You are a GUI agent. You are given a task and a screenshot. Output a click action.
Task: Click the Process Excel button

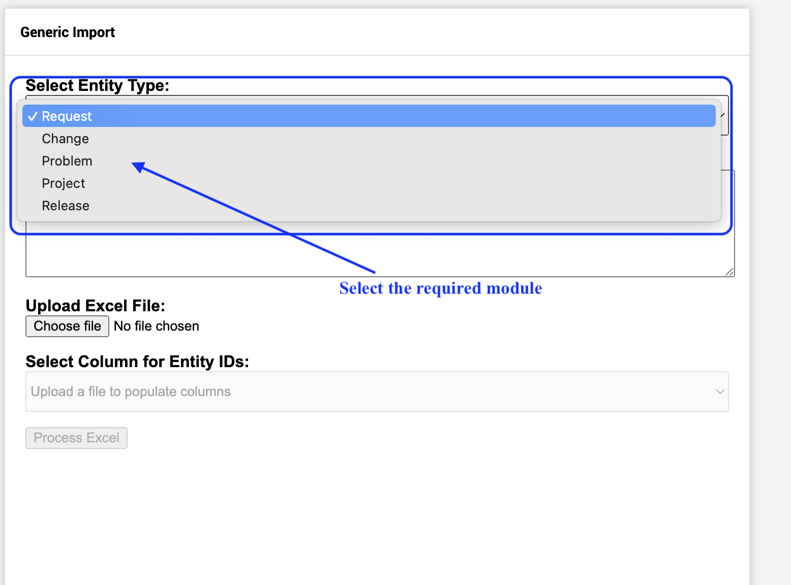pyautogui.click(x=76, y=438)
